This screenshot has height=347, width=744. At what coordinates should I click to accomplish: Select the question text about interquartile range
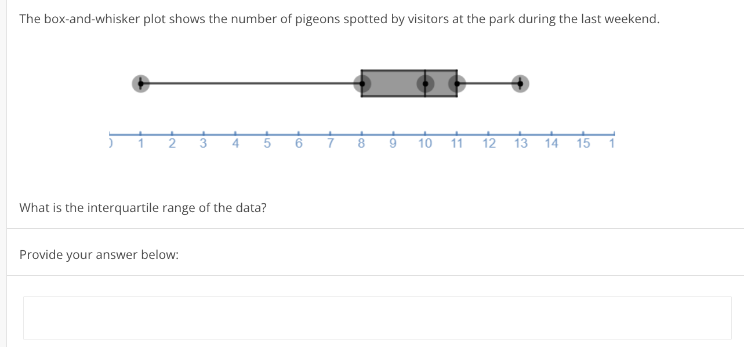143,207
